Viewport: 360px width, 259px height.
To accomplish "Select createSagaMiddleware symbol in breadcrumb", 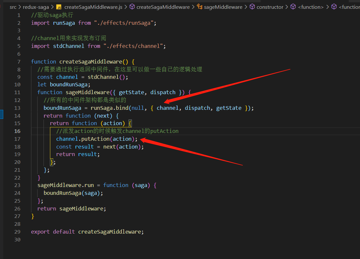I will click(x=163, y=7).
